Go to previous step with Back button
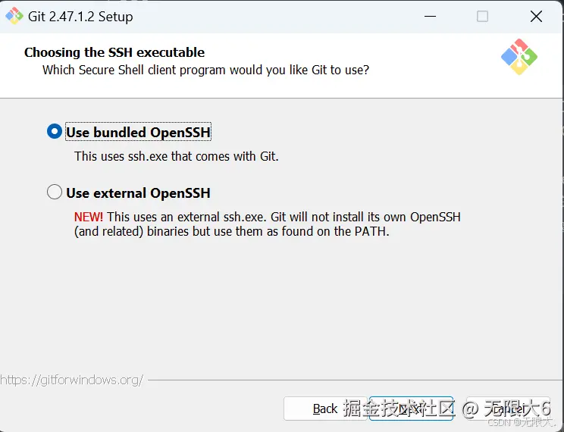 325,409
